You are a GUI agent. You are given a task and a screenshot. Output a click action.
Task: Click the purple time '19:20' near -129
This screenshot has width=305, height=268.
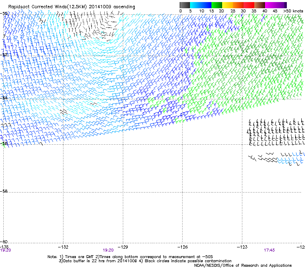[108, 250]
